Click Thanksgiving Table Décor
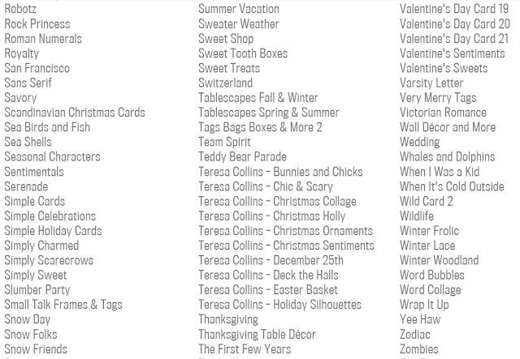This screenshot has height=359, width=520. tap(257, 334)
